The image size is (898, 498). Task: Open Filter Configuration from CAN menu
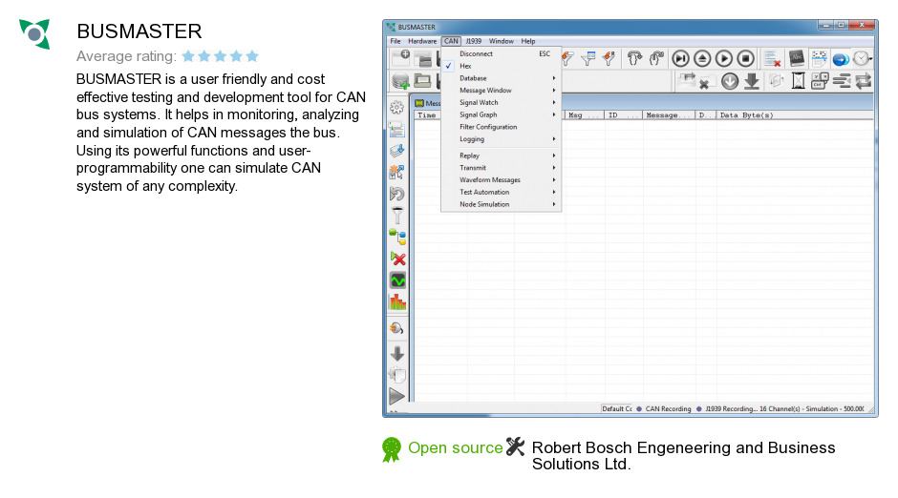coord(501,127)
